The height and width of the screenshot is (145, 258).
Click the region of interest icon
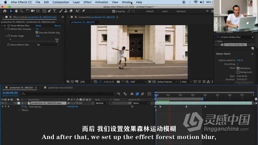149,82
